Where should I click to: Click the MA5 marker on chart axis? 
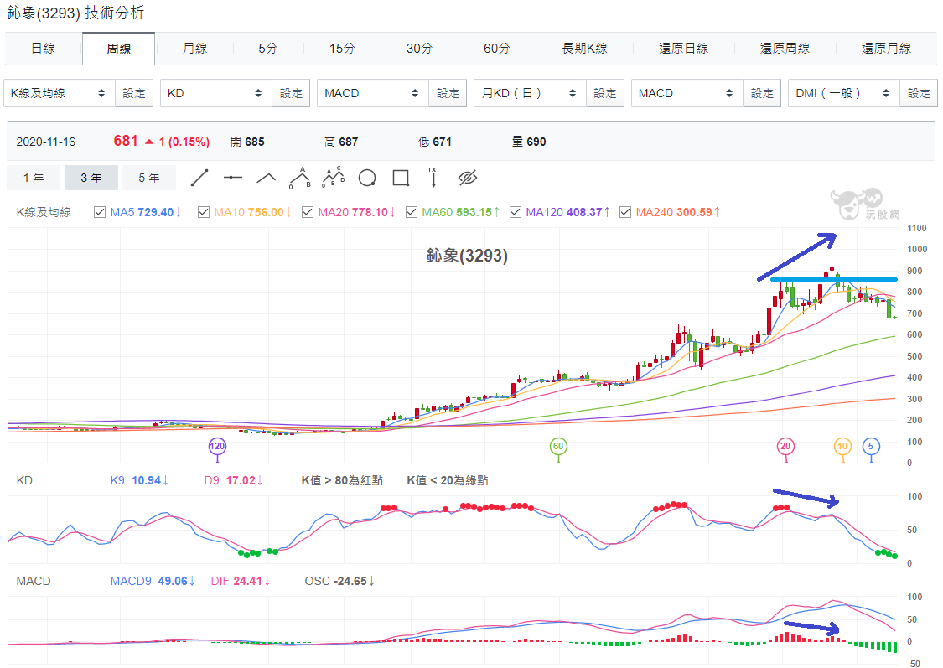coord(871,446)
